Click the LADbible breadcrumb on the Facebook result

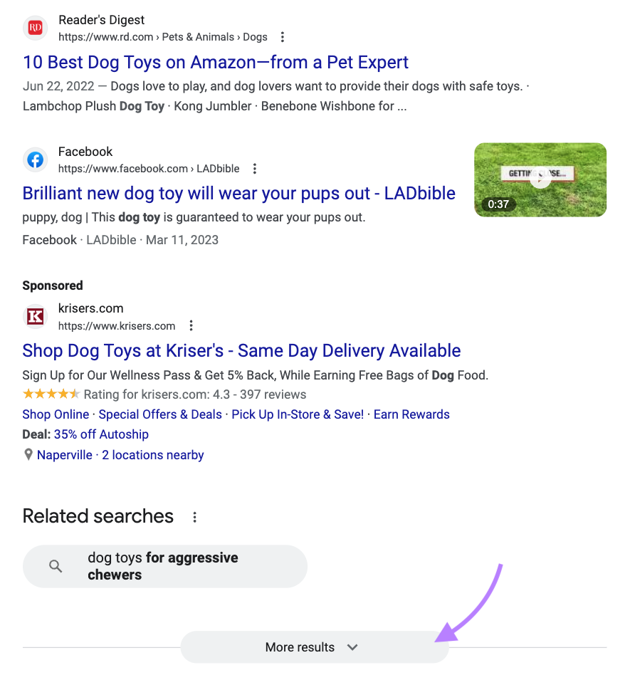click(218, 168)
